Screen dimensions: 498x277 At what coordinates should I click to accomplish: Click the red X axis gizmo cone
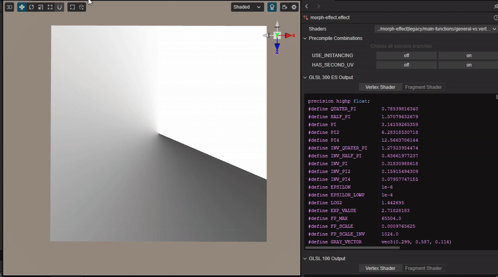click(x=289, y=35)
